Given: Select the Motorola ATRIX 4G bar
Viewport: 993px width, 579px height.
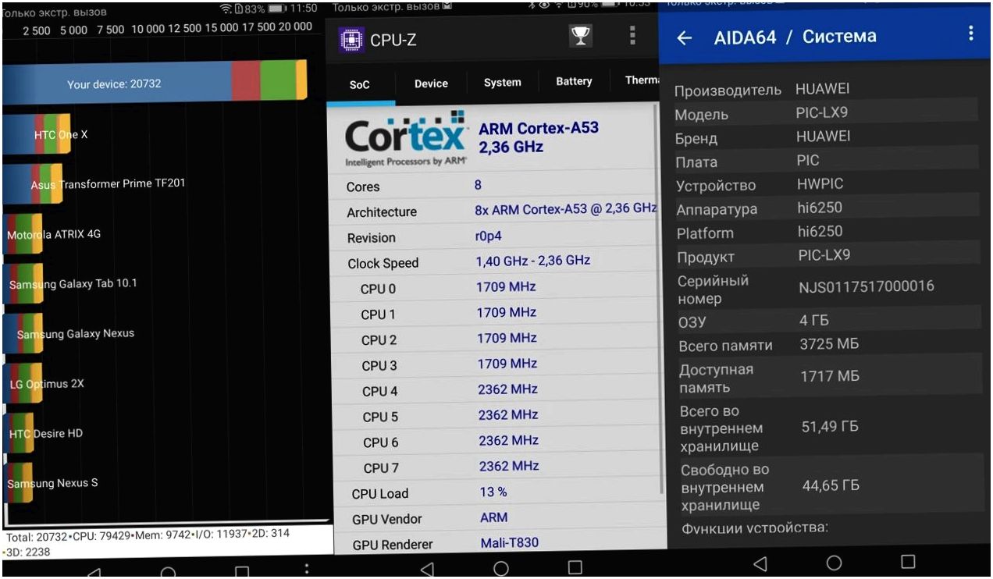Looking at the screenshot, I should (x=23, y=235).
